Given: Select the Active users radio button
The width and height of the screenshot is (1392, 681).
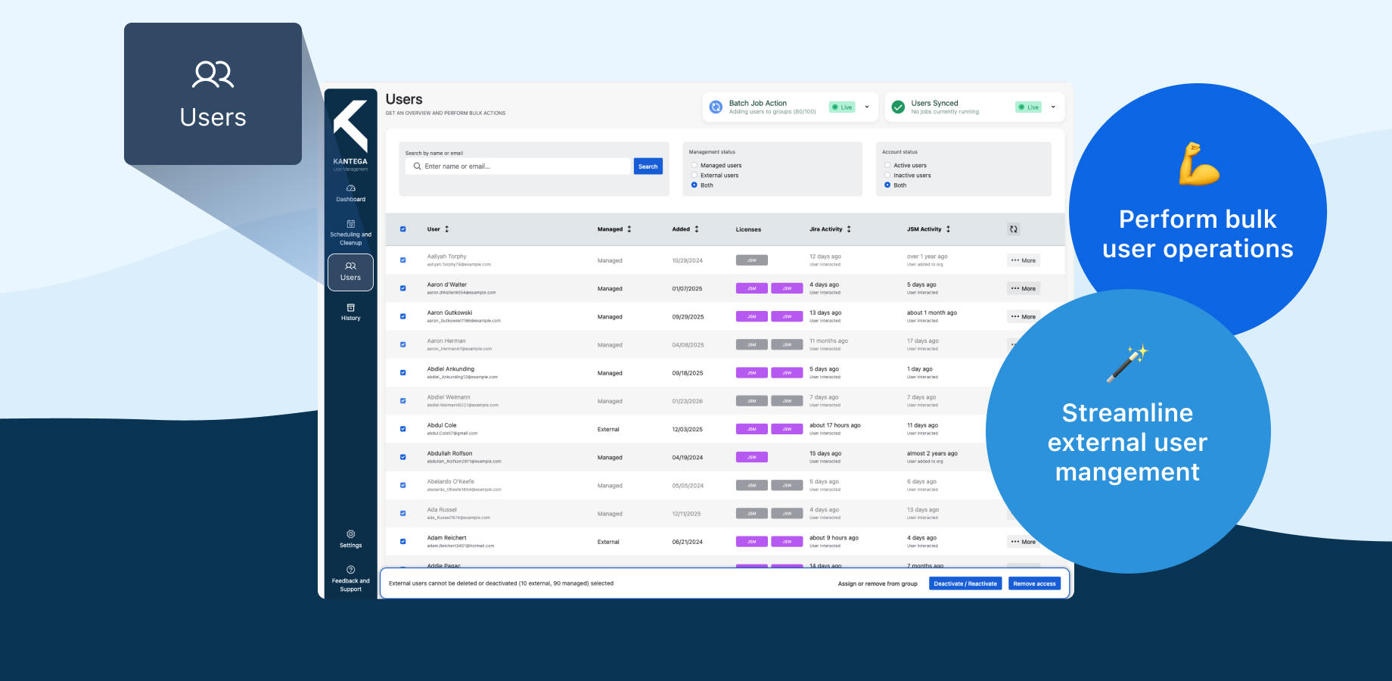Looking at the screenshot, I should click(887, 165).
